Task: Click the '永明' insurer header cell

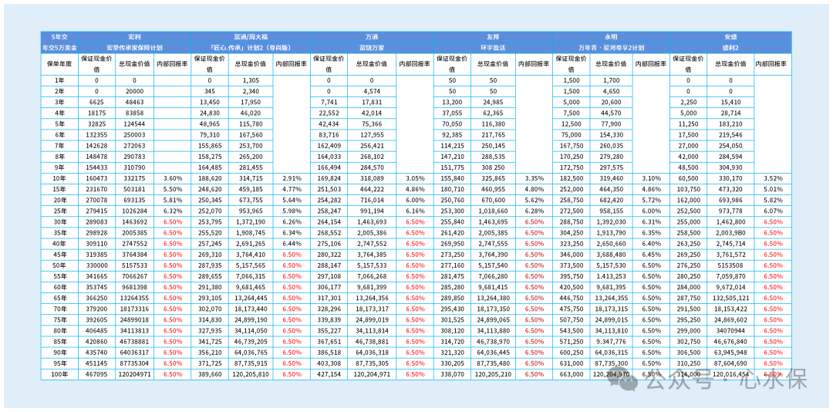Action: pyautogui.click(x=611, y=37)
